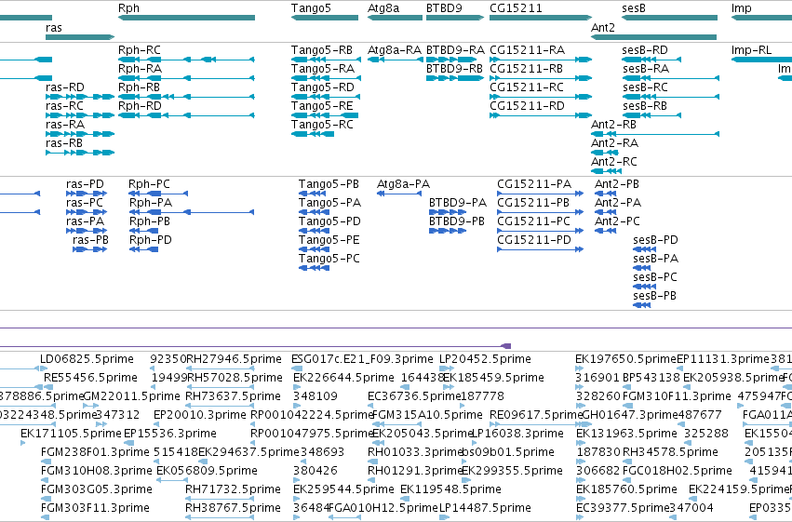The width and height of the screenshot is (792, 522).
Task: Select protein sesB-PD
Action: click(645, 249)
